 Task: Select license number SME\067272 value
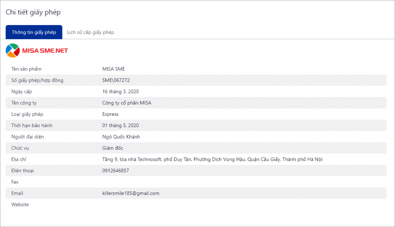116,80
